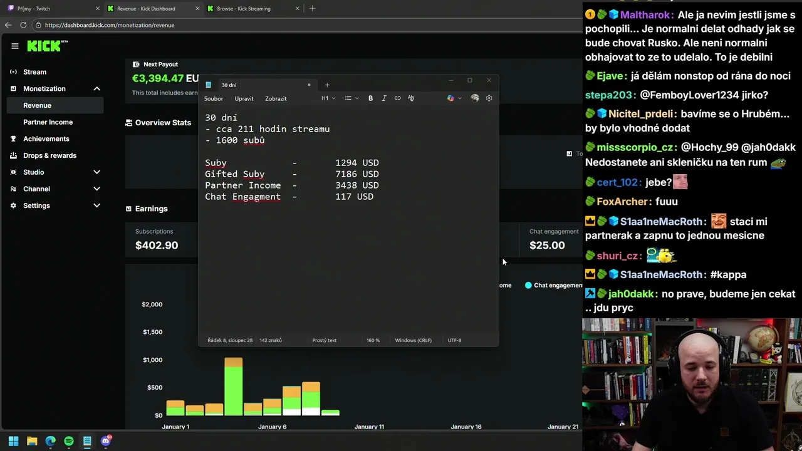Open Microsoft Edge from taskbar
Image resolution: width=802 pixels, height=451 pixels.
[50, 441]
